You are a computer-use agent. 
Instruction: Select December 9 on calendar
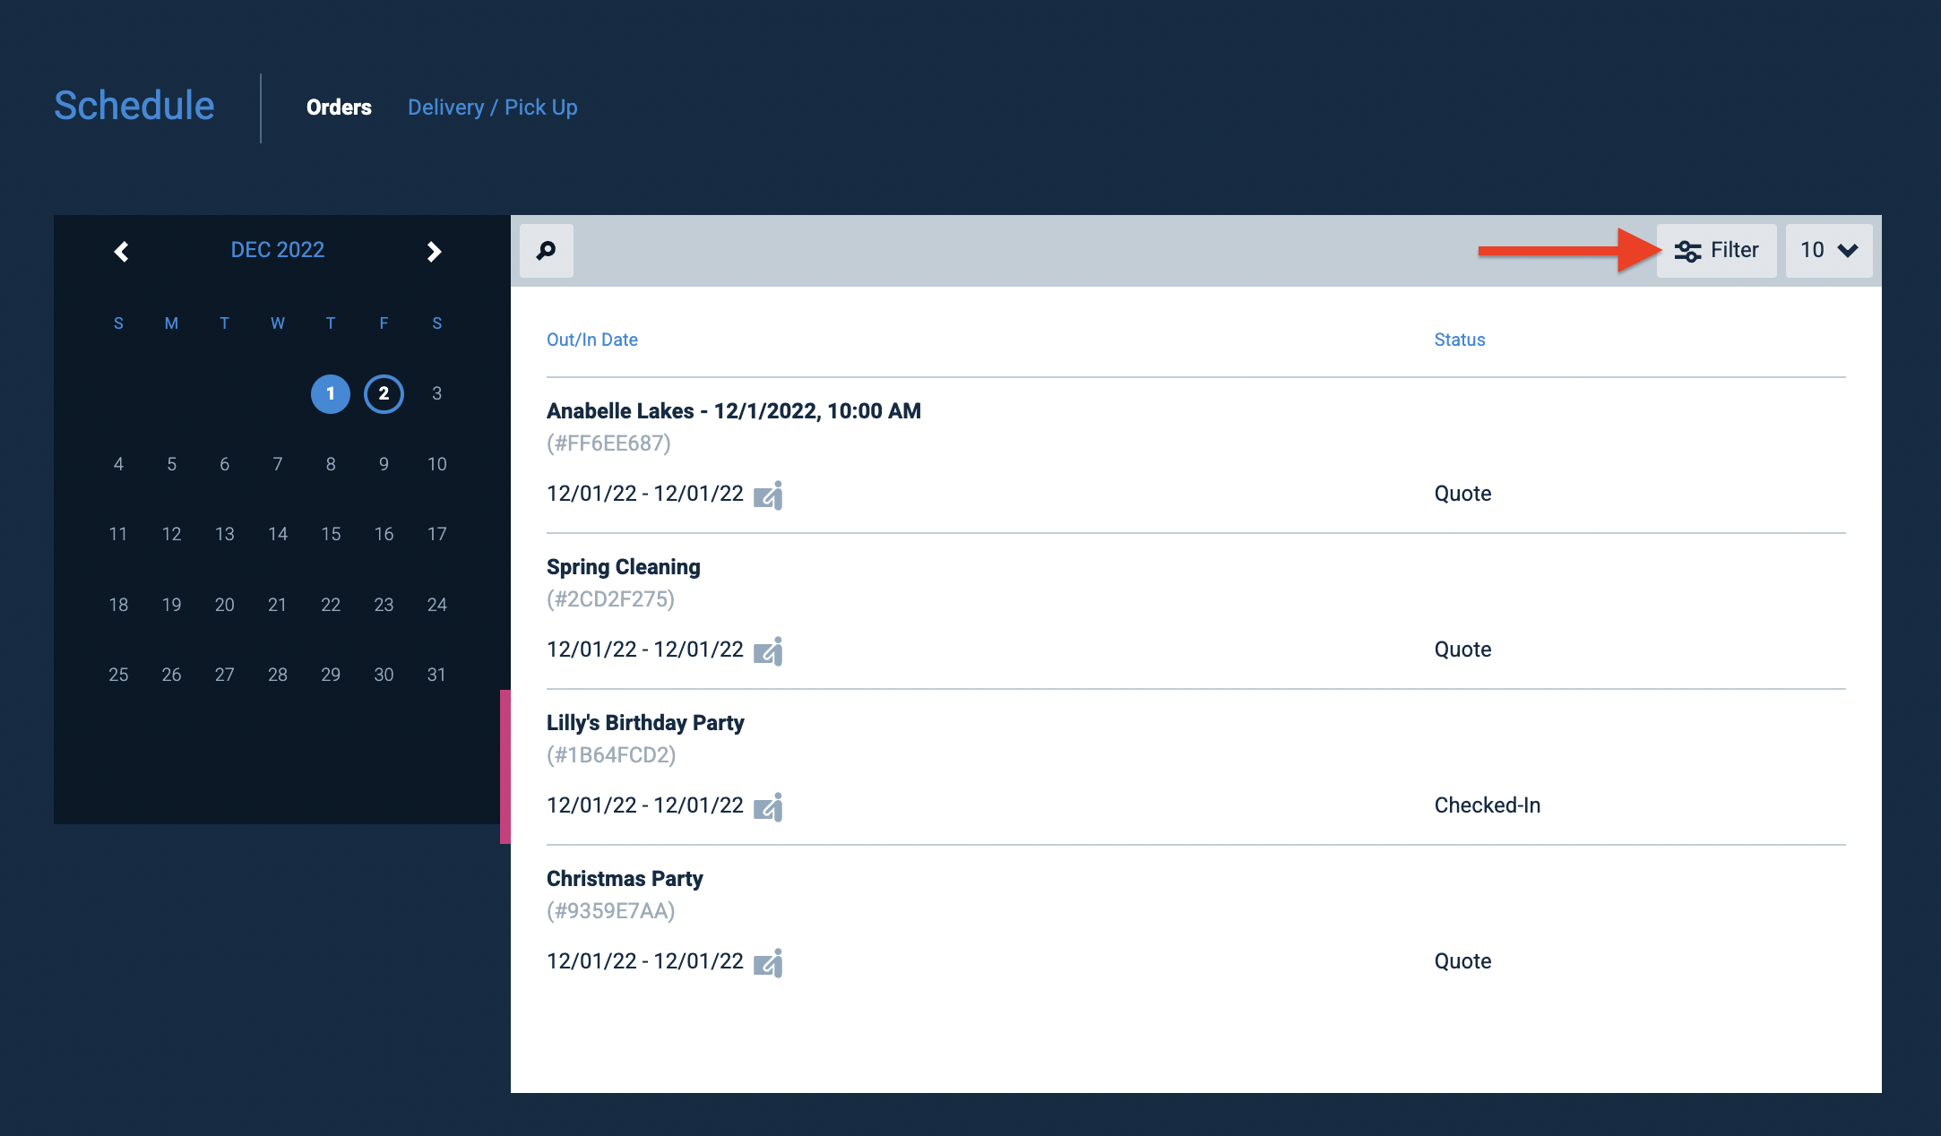(x=384, y=464)
